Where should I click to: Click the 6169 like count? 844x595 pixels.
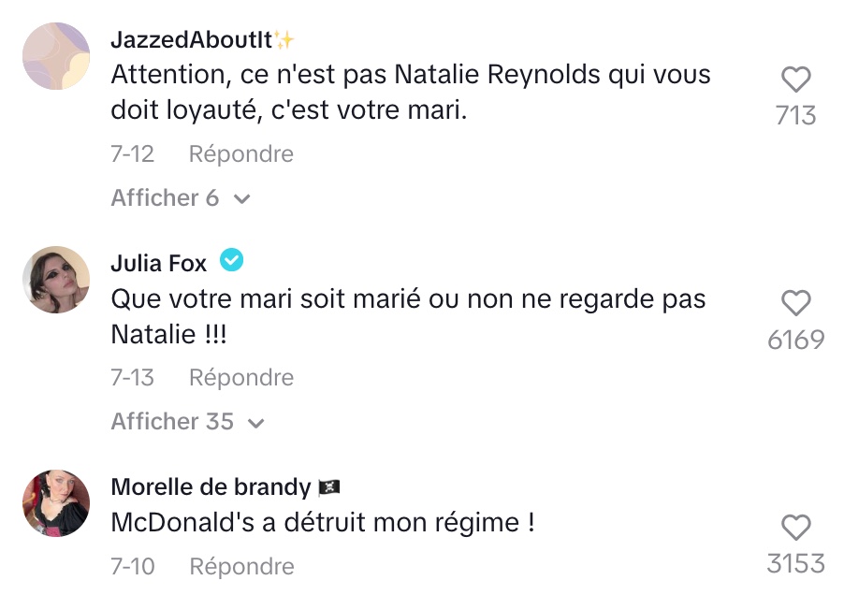click(796, 340)
